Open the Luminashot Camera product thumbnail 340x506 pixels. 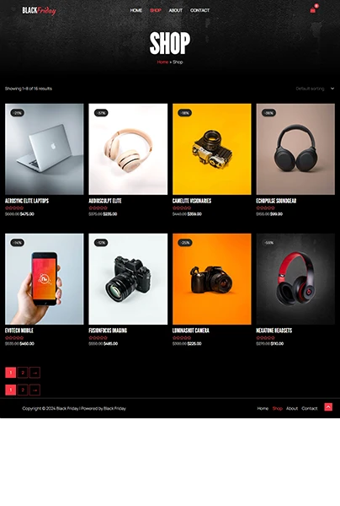[212, 279]
